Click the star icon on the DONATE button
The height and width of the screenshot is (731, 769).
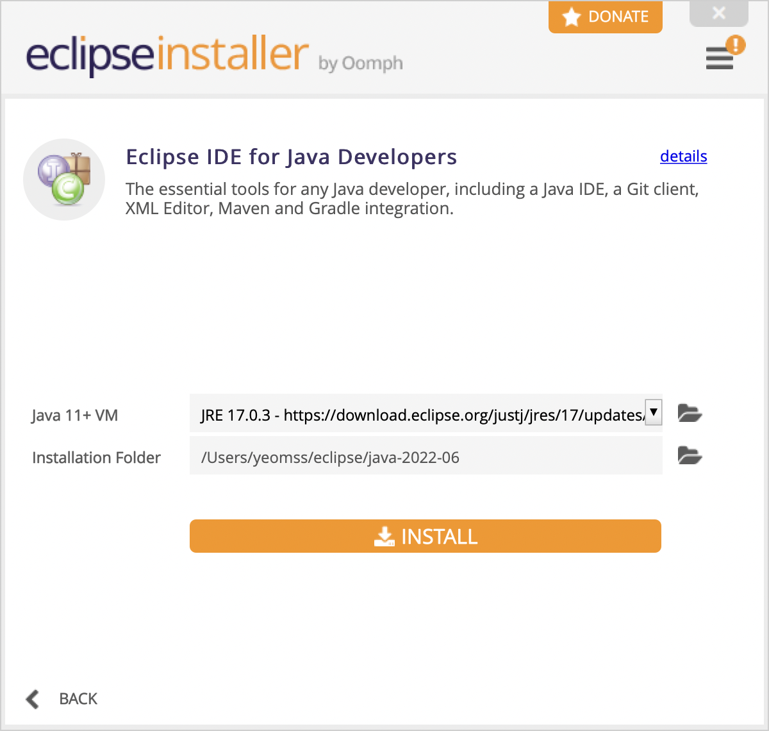pos(571,17)
